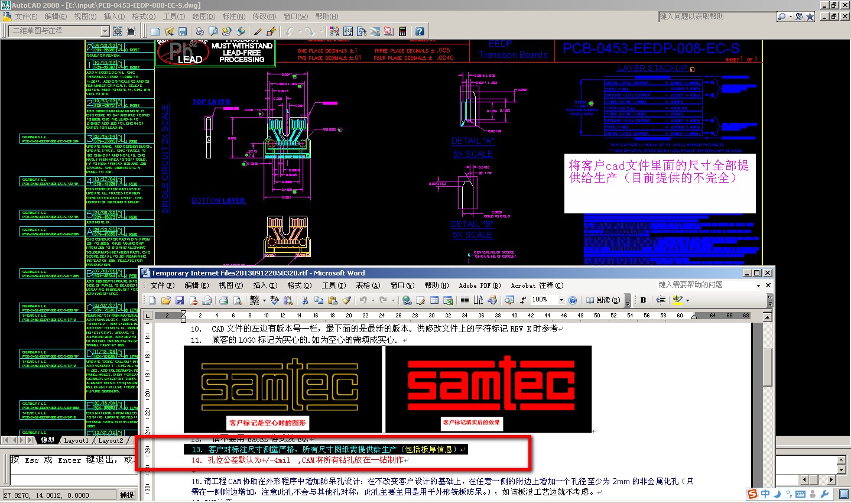
Task: Open AutoCAD 修改(M) menu
Action: point(264,17)
